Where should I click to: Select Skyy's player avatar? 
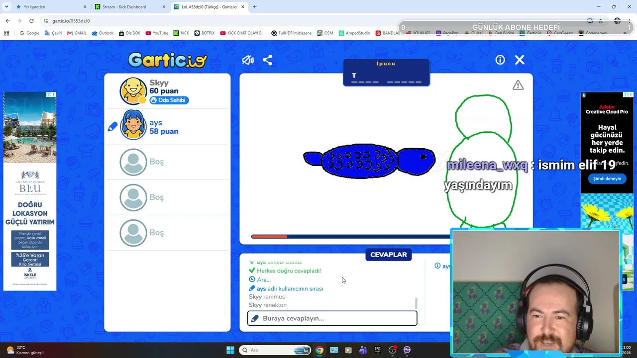coord(133,90)
